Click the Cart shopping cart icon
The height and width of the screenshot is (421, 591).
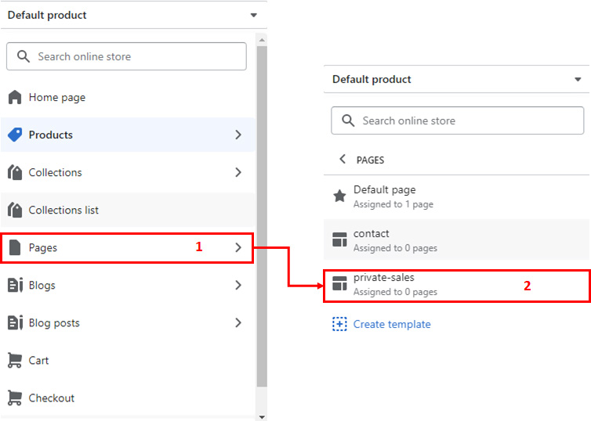15,360
